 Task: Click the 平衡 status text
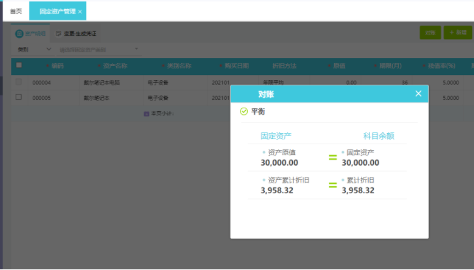[258, 112]
